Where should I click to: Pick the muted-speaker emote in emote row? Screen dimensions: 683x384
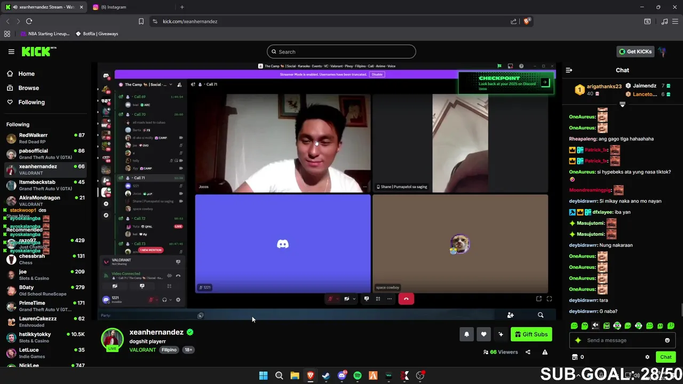click(595, 326)
